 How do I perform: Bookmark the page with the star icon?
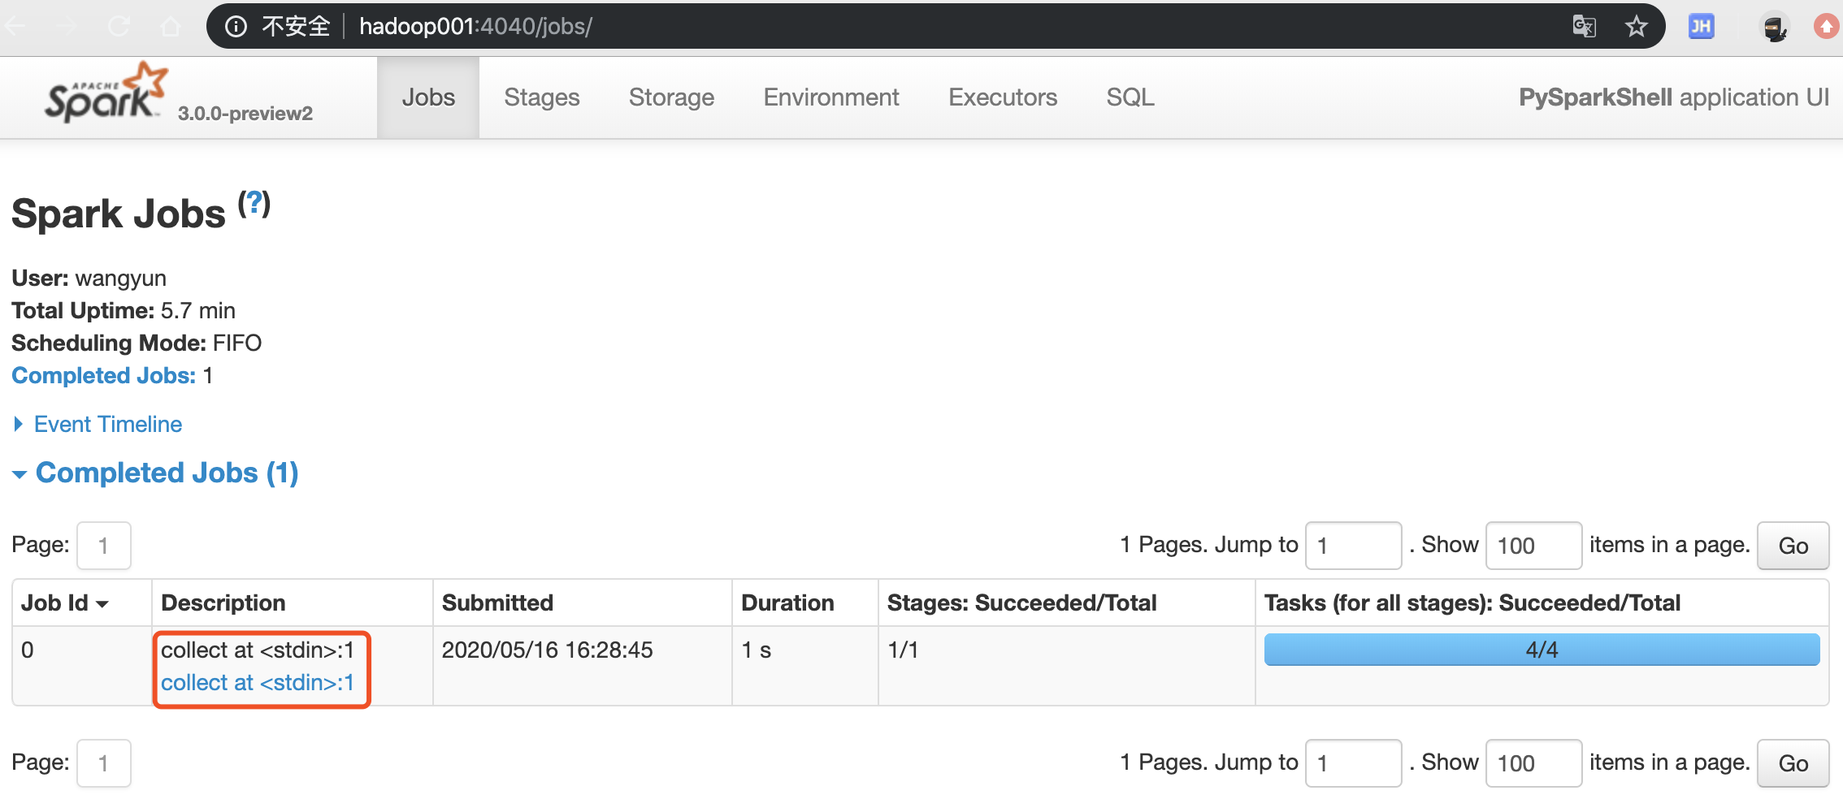(x=1637, y=25)
